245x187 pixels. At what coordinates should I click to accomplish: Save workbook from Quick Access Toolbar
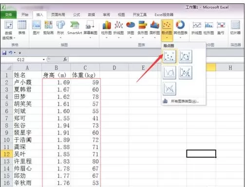coord(4,53)
